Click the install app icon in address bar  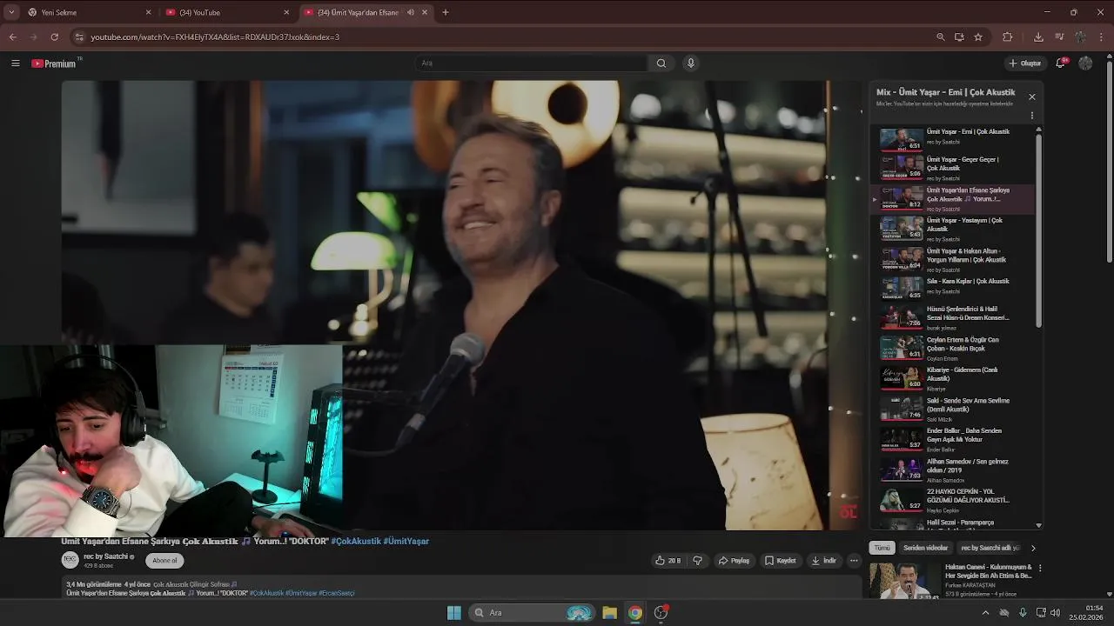959,37
